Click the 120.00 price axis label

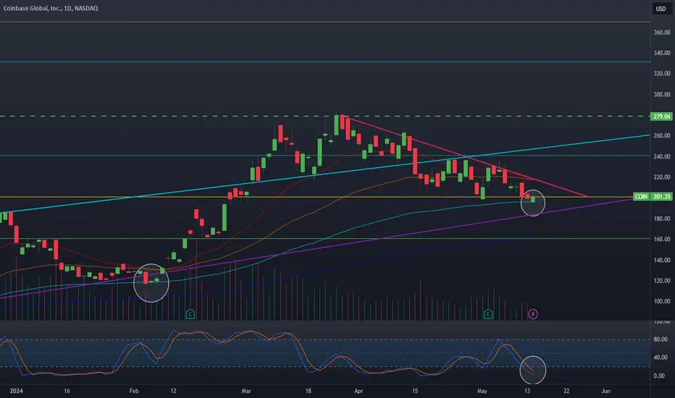pos(662,281)
